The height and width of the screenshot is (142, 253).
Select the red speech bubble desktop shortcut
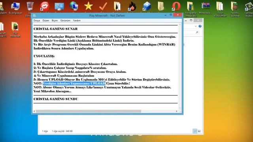[x=45, y=6]
